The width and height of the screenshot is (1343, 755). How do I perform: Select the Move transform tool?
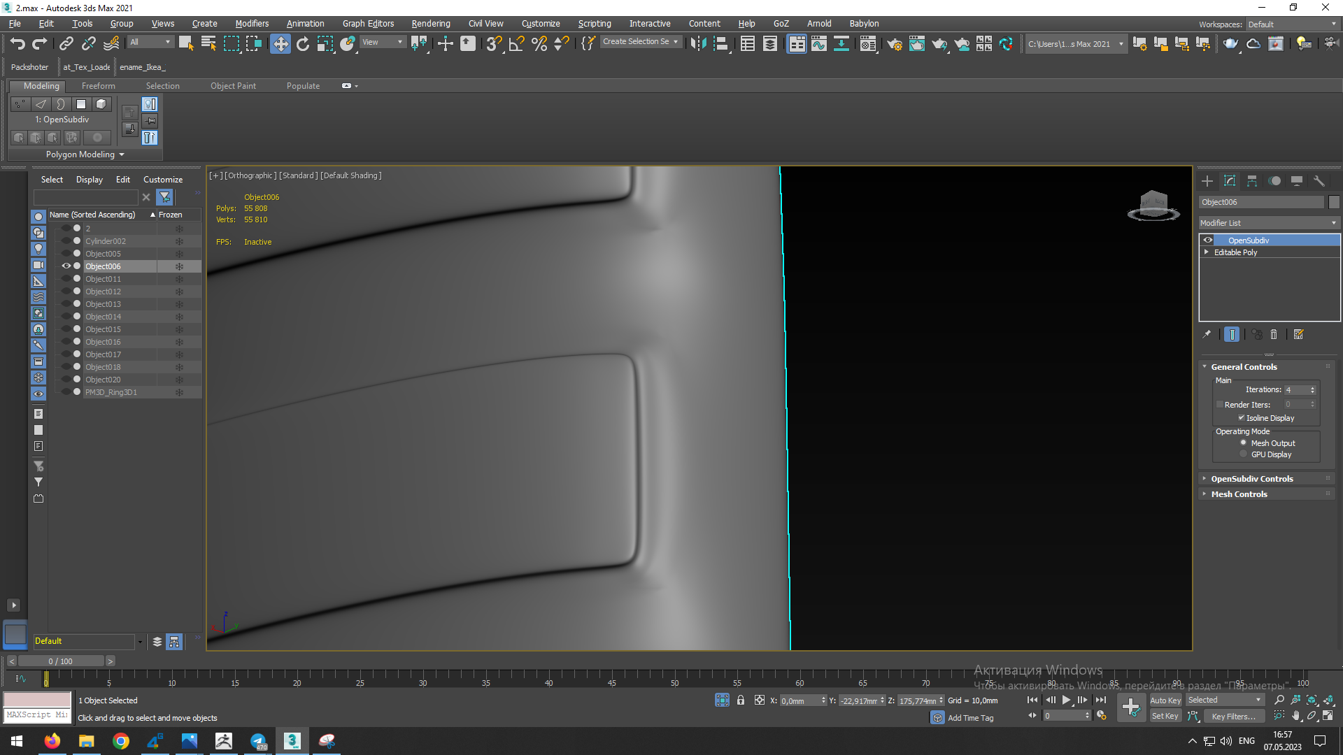[x=280, y=43]
